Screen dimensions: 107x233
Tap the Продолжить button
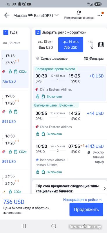[86, 209]
